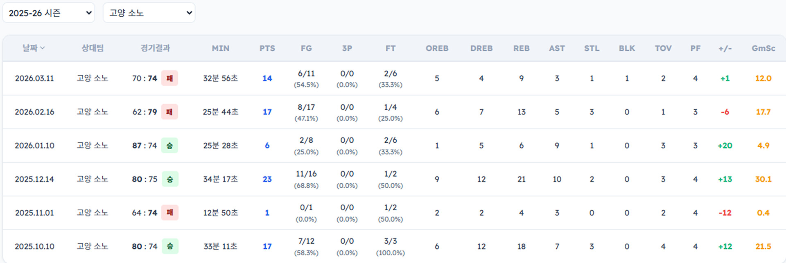Click the 패 loss badge for 2026.03.11
The height and width of the screenshot is (263, 786).
point(169,78)
